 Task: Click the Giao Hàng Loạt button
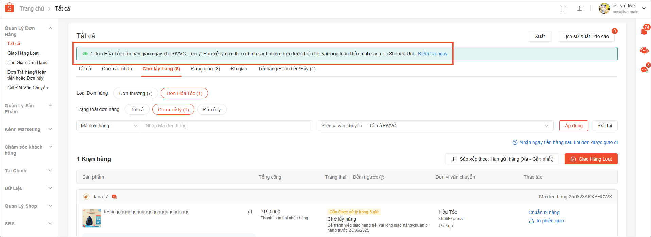pyautogui.click(x=591, y=159)
